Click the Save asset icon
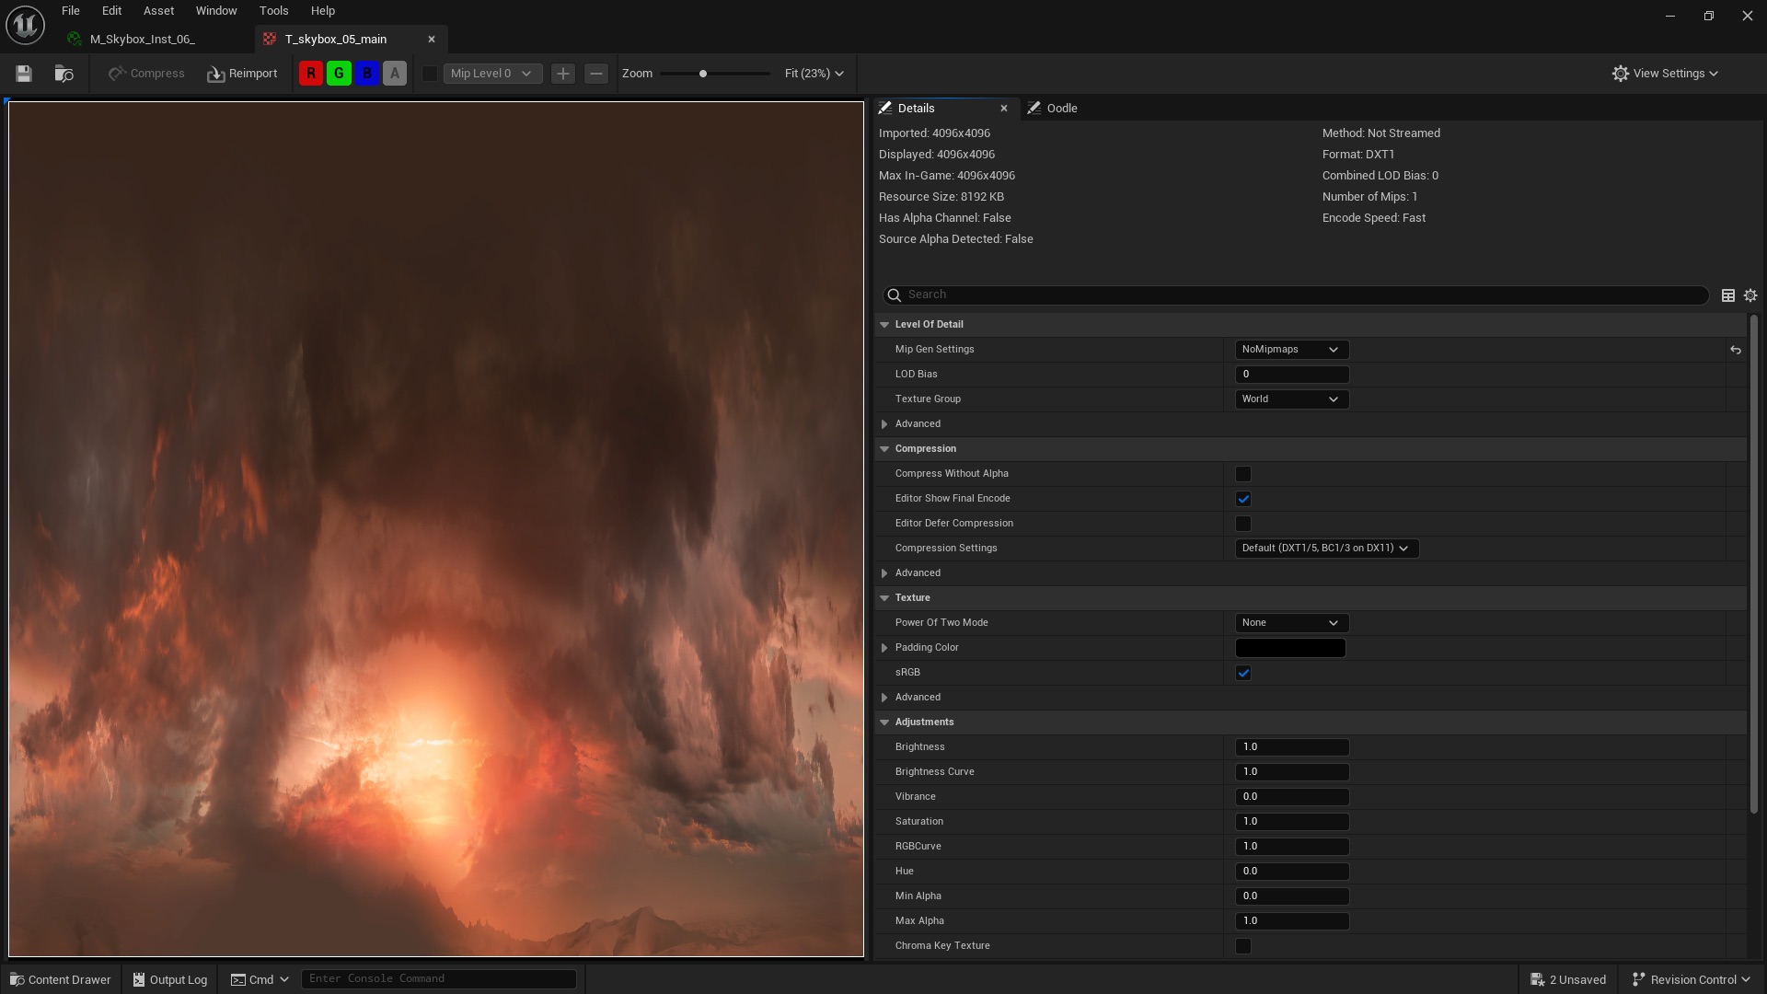Image resolution: width=1767 pixels, height=994 pixels. click(x=24, y=74)
